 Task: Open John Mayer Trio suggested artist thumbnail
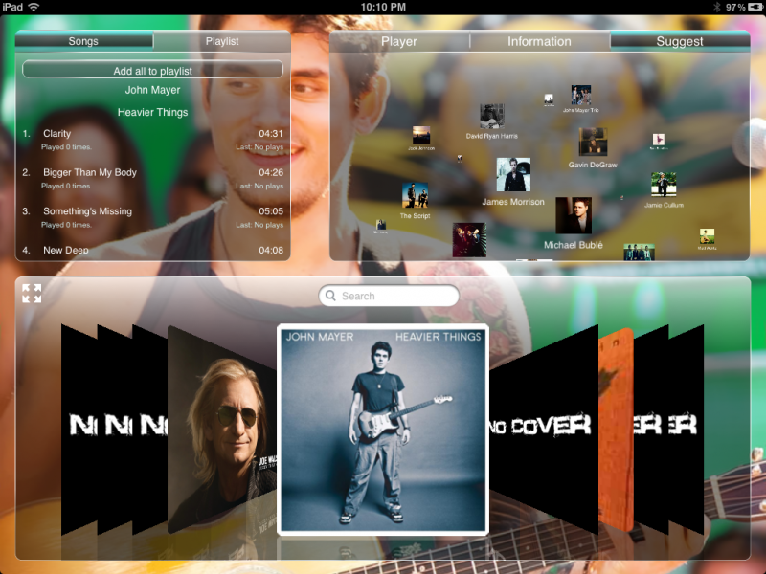[x=581, y=95]
